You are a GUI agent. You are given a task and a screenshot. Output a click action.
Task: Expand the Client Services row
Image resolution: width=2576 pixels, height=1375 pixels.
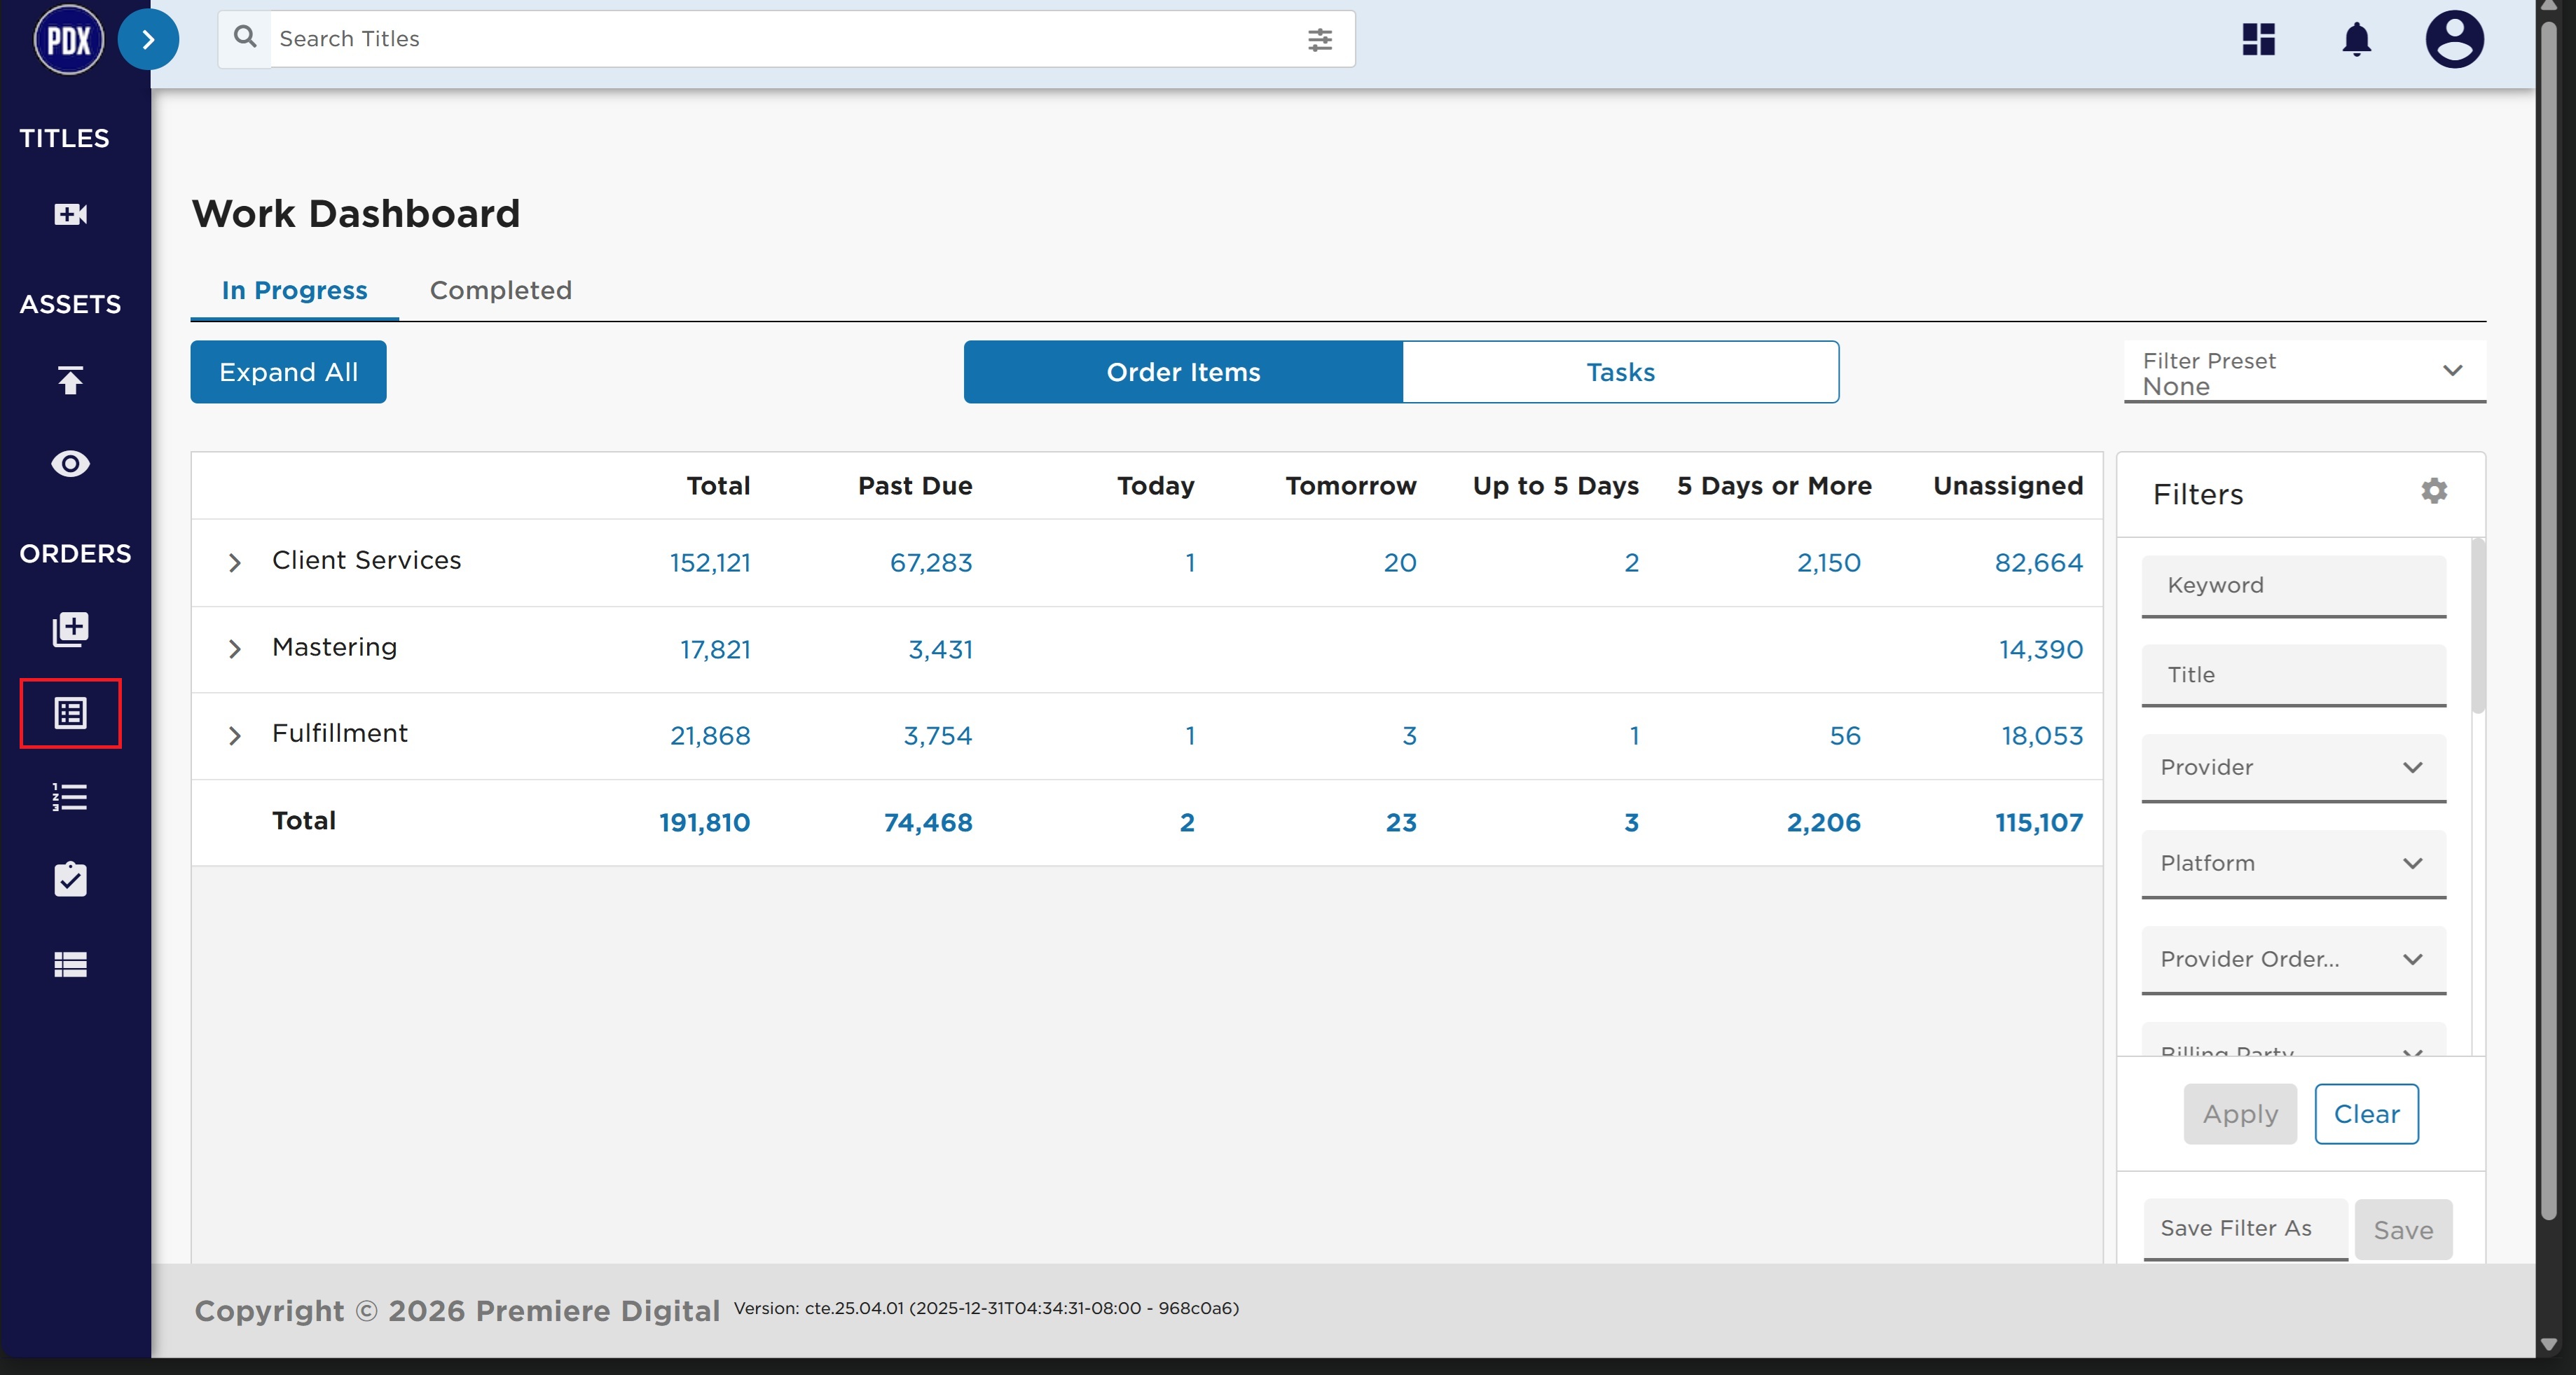(x=235, y=563)
